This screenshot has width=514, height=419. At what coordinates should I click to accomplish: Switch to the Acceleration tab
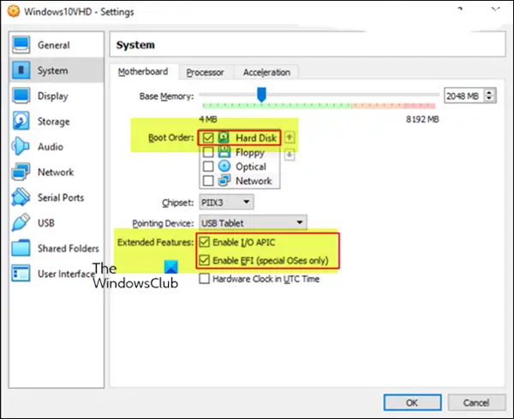(266, 73)
